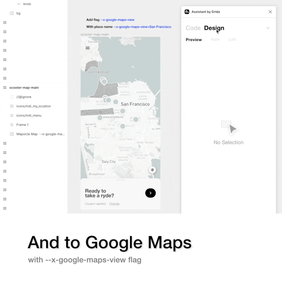This screenshot has height=282, width=282.
Task: Click the --x-google-maps-view flag text
Action: [x=117, y=20]
